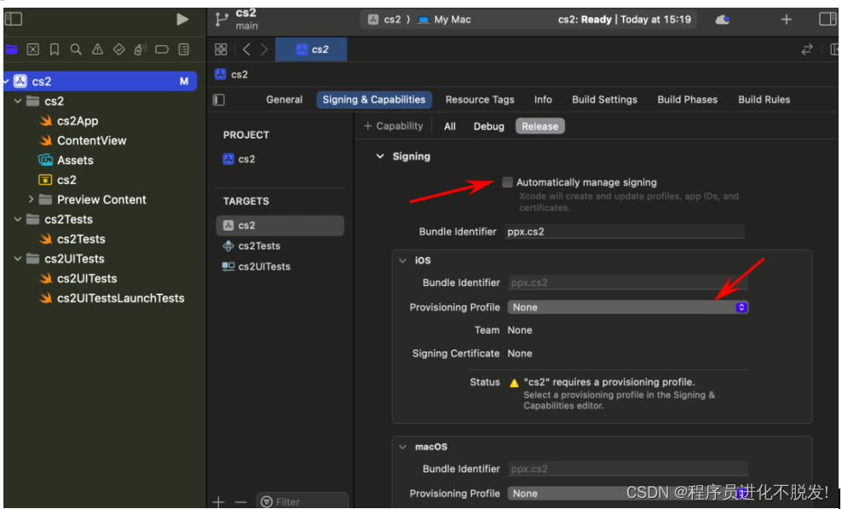842x509 pixels.
Task: Select the Debug configuration filter
Action: (488, 127)
